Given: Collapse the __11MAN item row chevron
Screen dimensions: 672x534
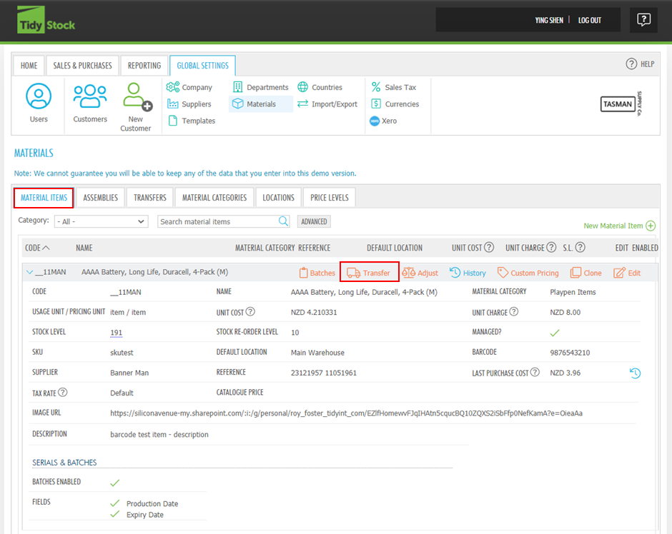Looking at the screenshot, I should pos(29,273).
